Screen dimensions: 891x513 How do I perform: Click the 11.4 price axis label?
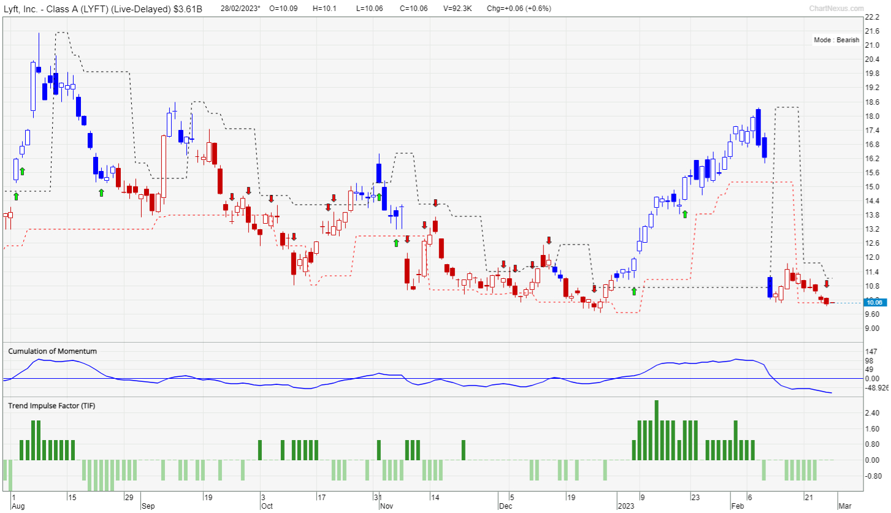pyautogui.click(x=873, y=273)
